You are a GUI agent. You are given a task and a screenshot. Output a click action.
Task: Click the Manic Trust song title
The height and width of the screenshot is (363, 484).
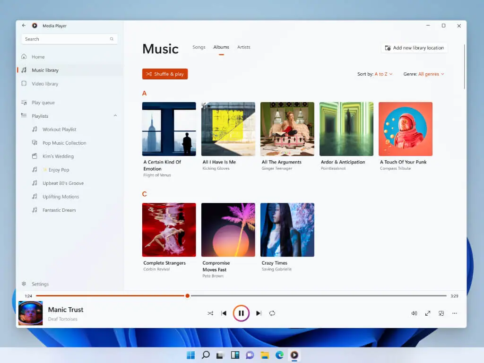click(66, 310)
